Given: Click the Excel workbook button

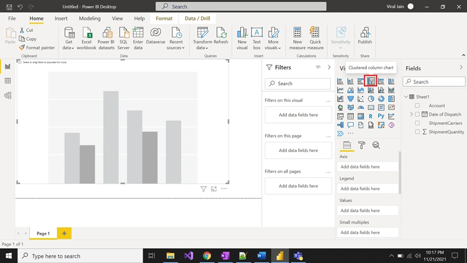Looking at the screenshot, I should click(x=86, y=39).
